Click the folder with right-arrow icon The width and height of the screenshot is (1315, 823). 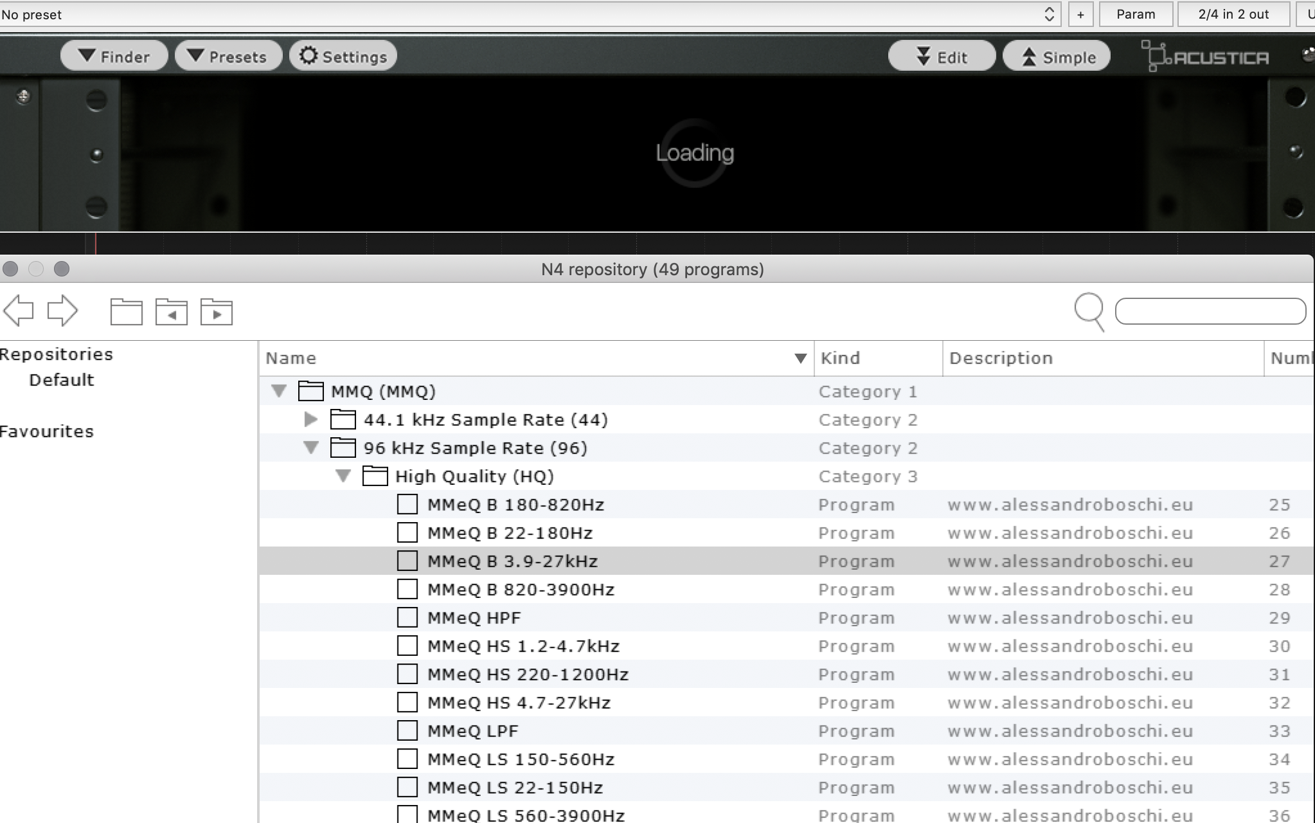216,312
